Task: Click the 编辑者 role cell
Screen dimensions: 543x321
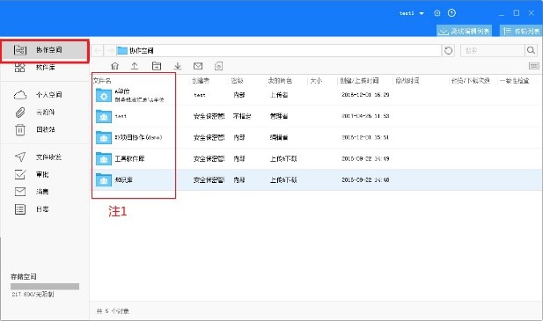Action: pos(279,138)
